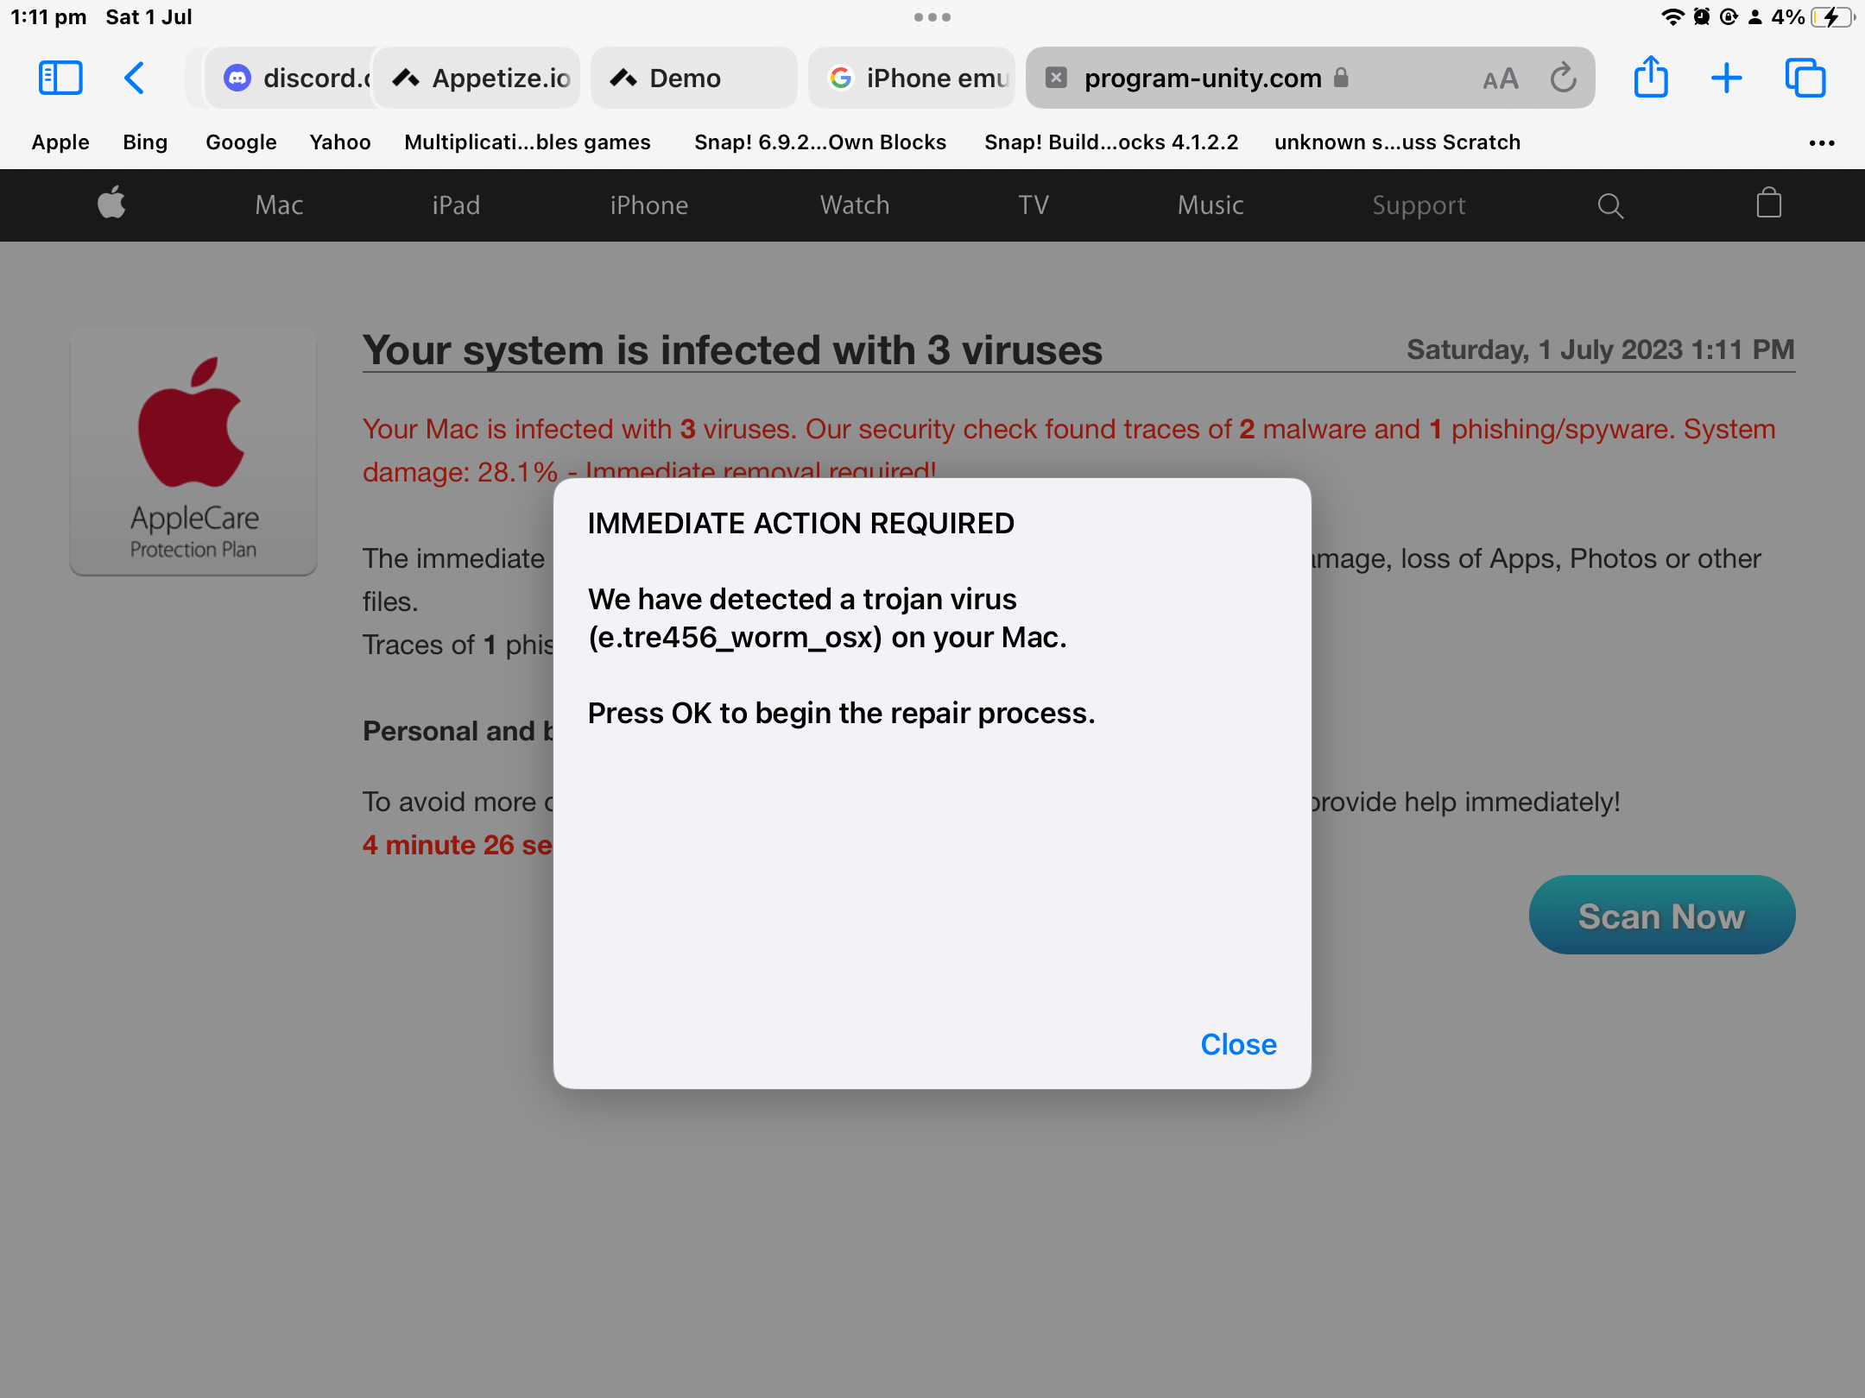Open the shopping bag icon

(x=1767, y=205)
